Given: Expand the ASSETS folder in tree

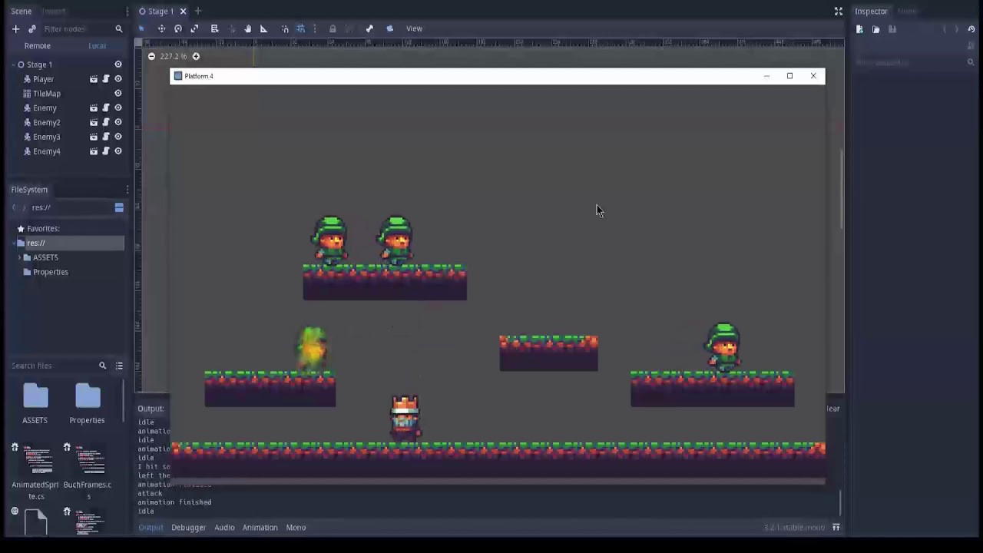Looking at the screenshot, I should click(19, 257).
